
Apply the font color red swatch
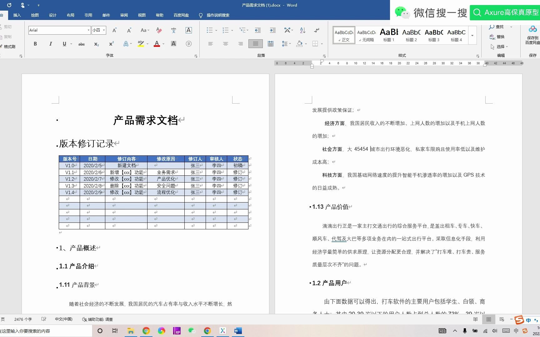point(157,44)
